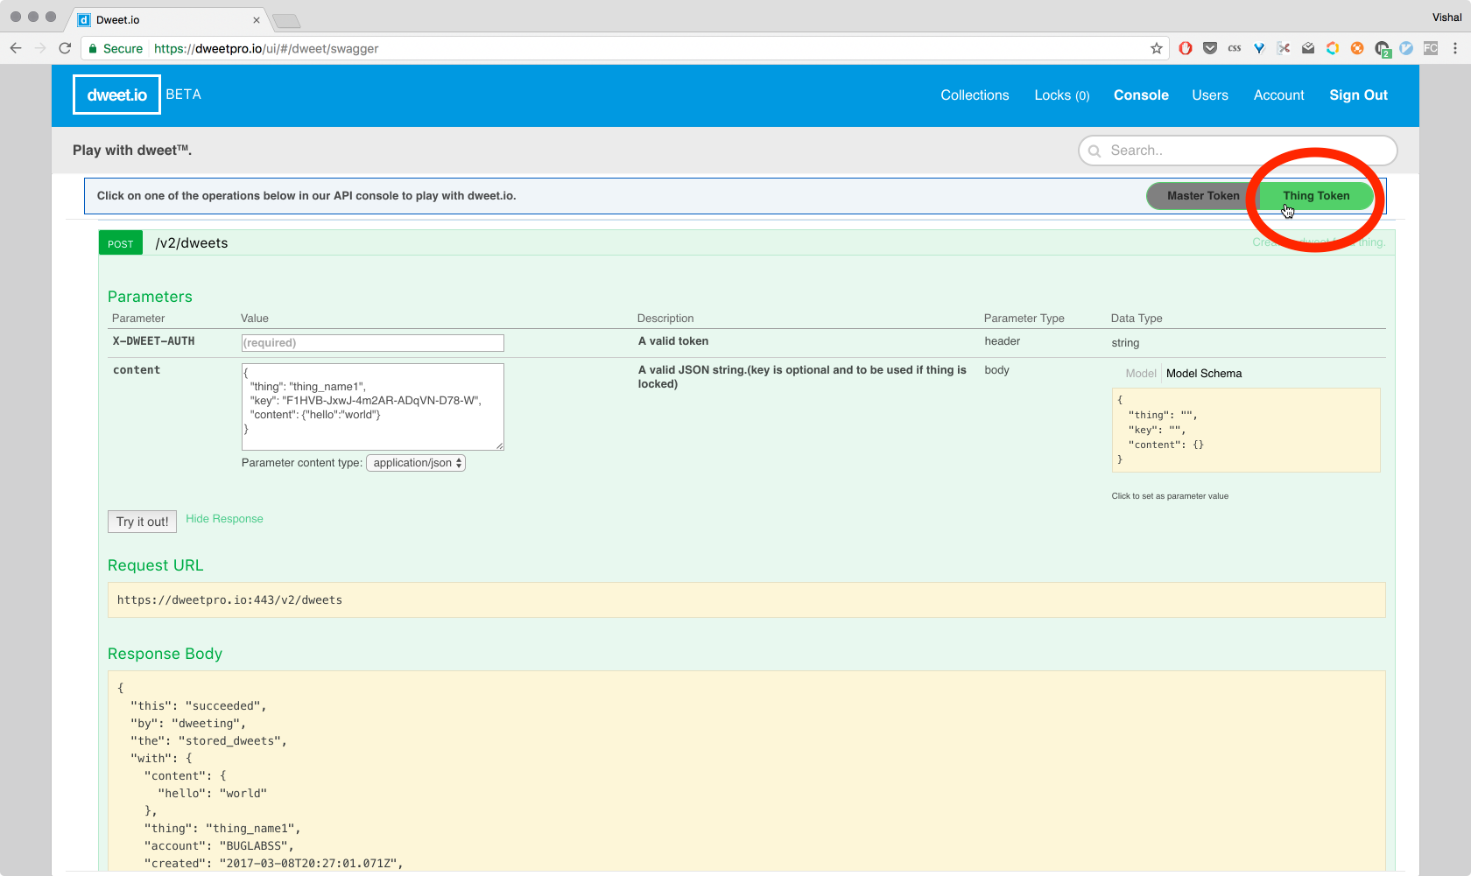This screenshot has width=1471, height=876.
Task: Click the Response Body heading
Action: (165, 654)
